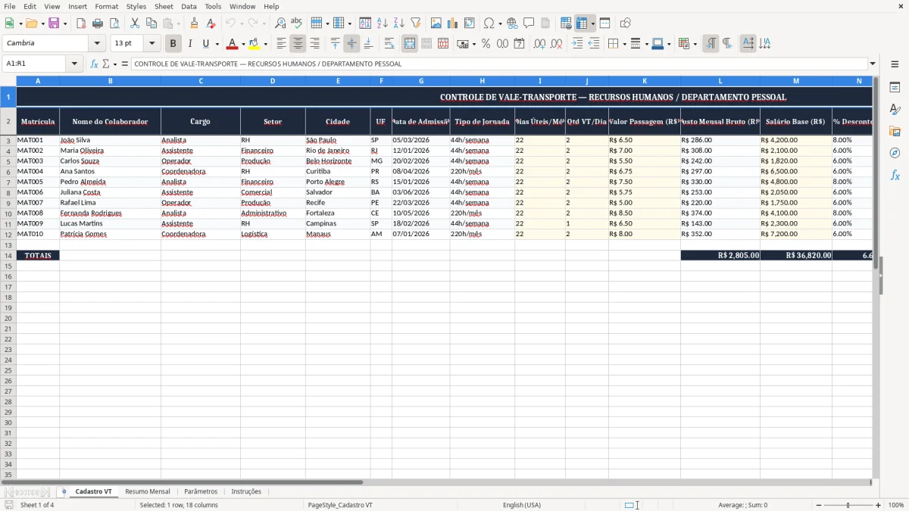The height and width of the screenshot is (511, 909).
Task: Open the underline style dropdown arrow
Action: point(217,44)
